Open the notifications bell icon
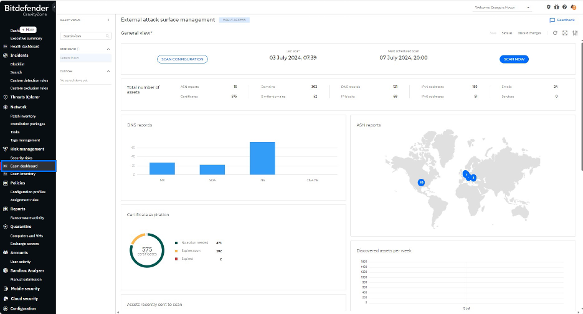 572,7
